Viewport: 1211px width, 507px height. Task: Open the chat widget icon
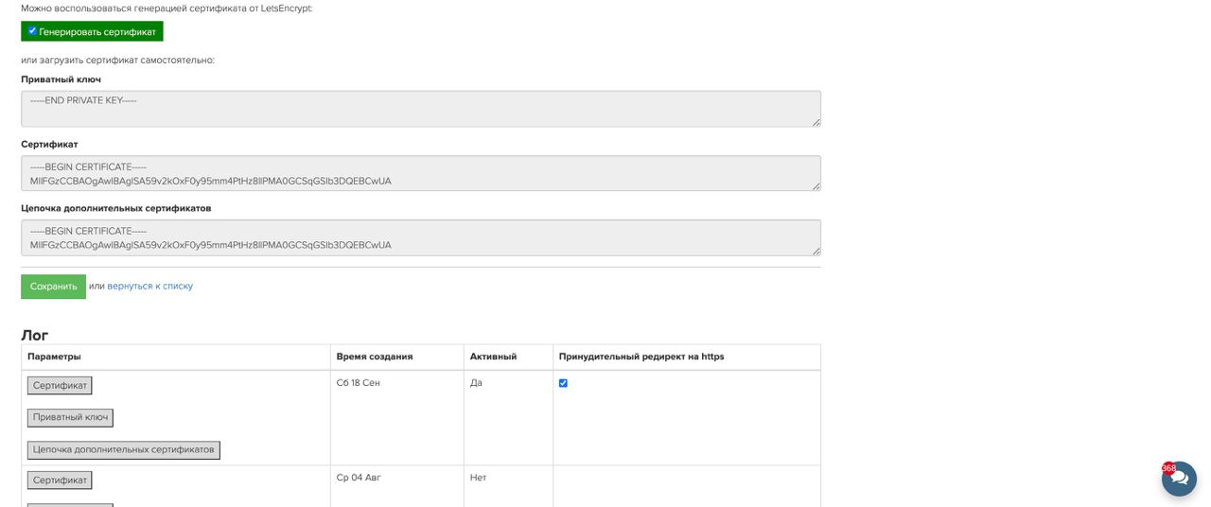point(1179,479)
